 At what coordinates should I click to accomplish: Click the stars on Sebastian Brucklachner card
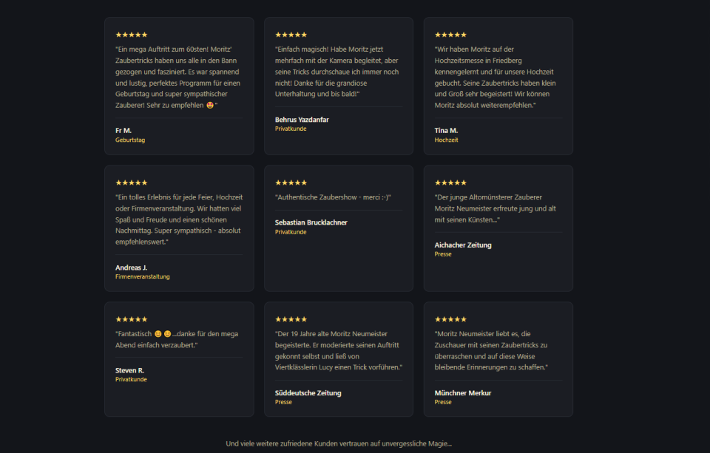pos(291,183)
